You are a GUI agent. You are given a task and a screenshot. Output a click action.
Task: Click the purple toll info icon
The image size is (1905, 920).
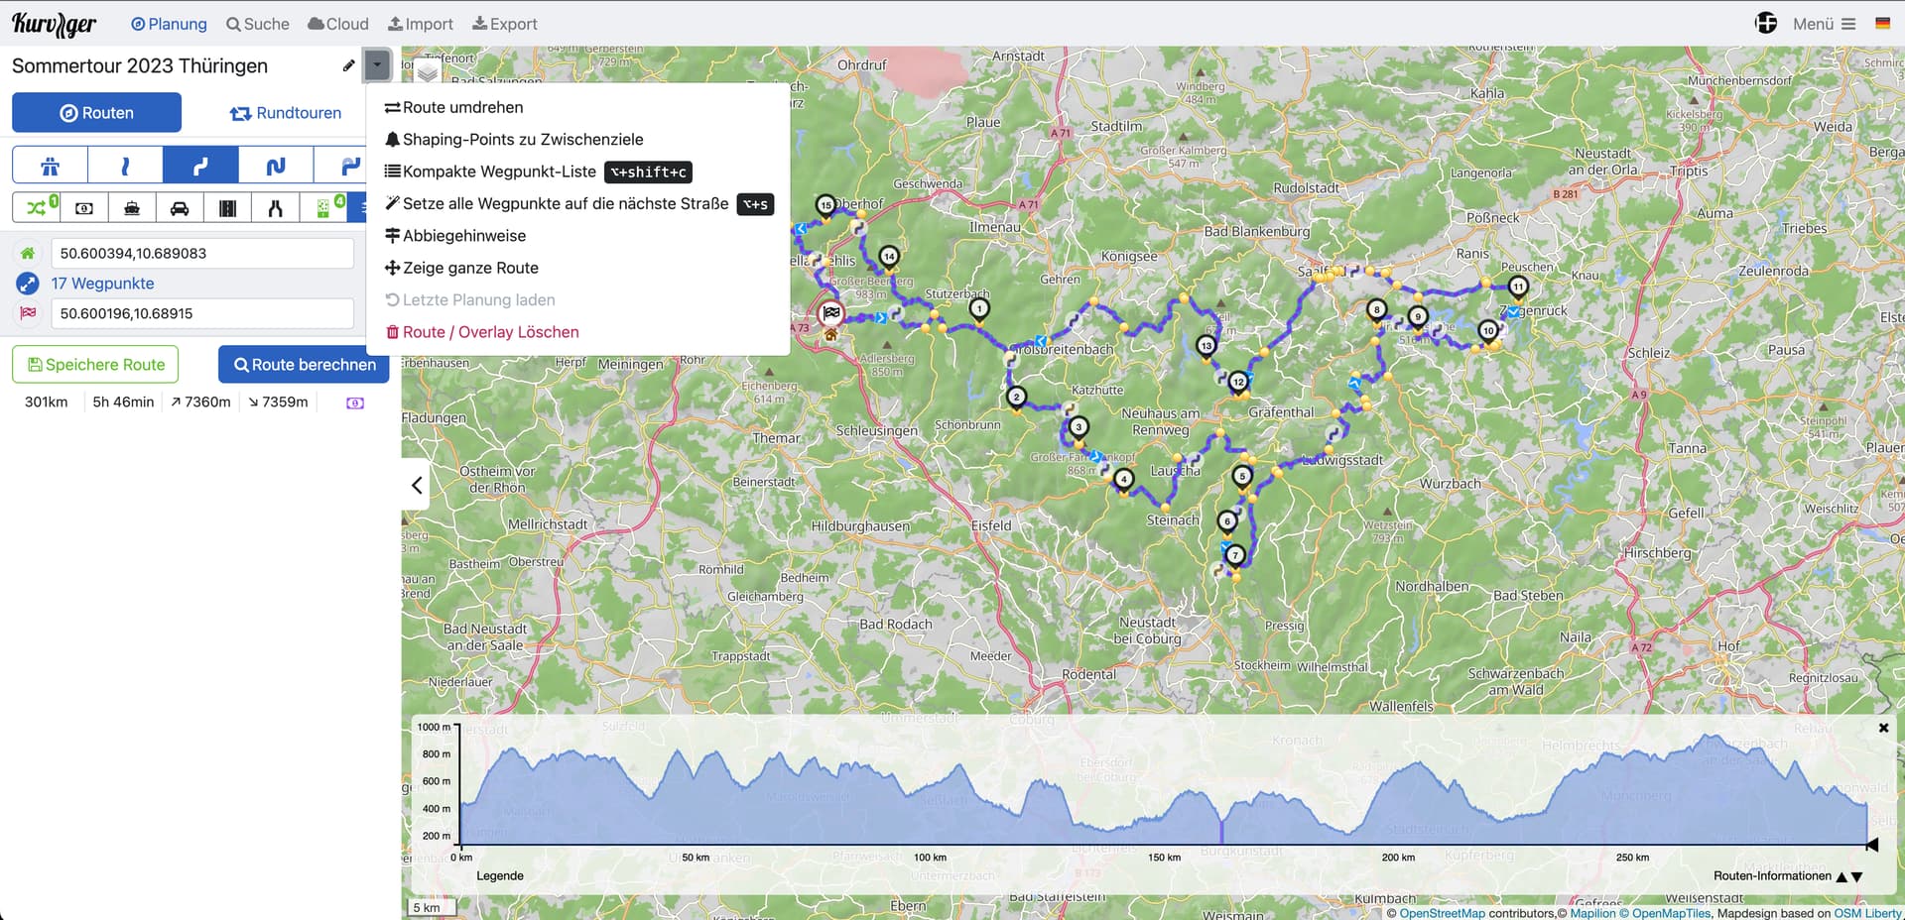354,402
